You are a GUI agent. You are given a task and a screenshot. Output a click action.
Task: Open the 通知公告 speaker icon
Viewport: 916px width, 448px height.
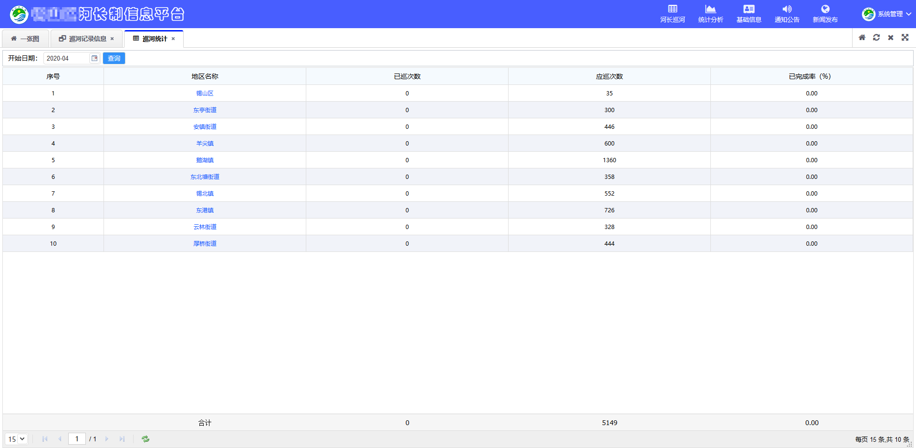pyautogui.click(x=787, y=9)
